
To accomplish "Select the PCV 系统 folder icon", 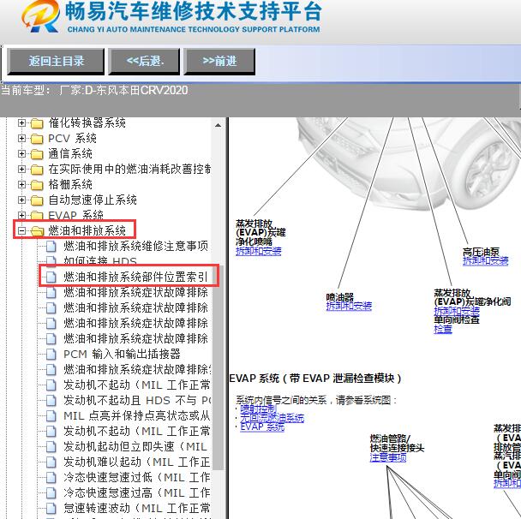I will [x=37, y=139].
